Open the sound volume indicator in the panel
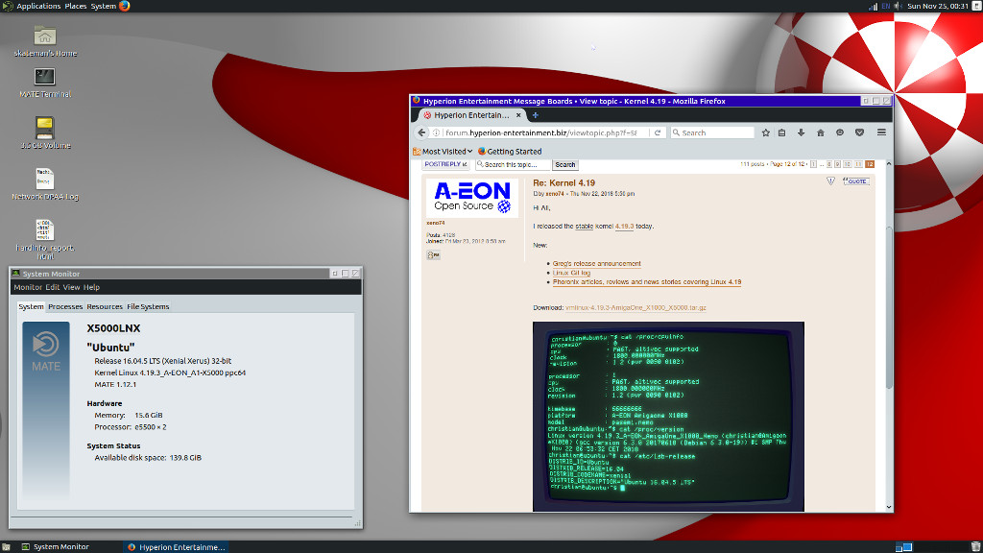This screenshot has height=553, width=983. (x=899, y=6)
